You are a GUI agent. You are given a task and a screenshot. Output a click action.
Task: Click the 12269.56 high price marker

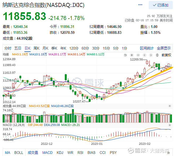coord(136,59)
